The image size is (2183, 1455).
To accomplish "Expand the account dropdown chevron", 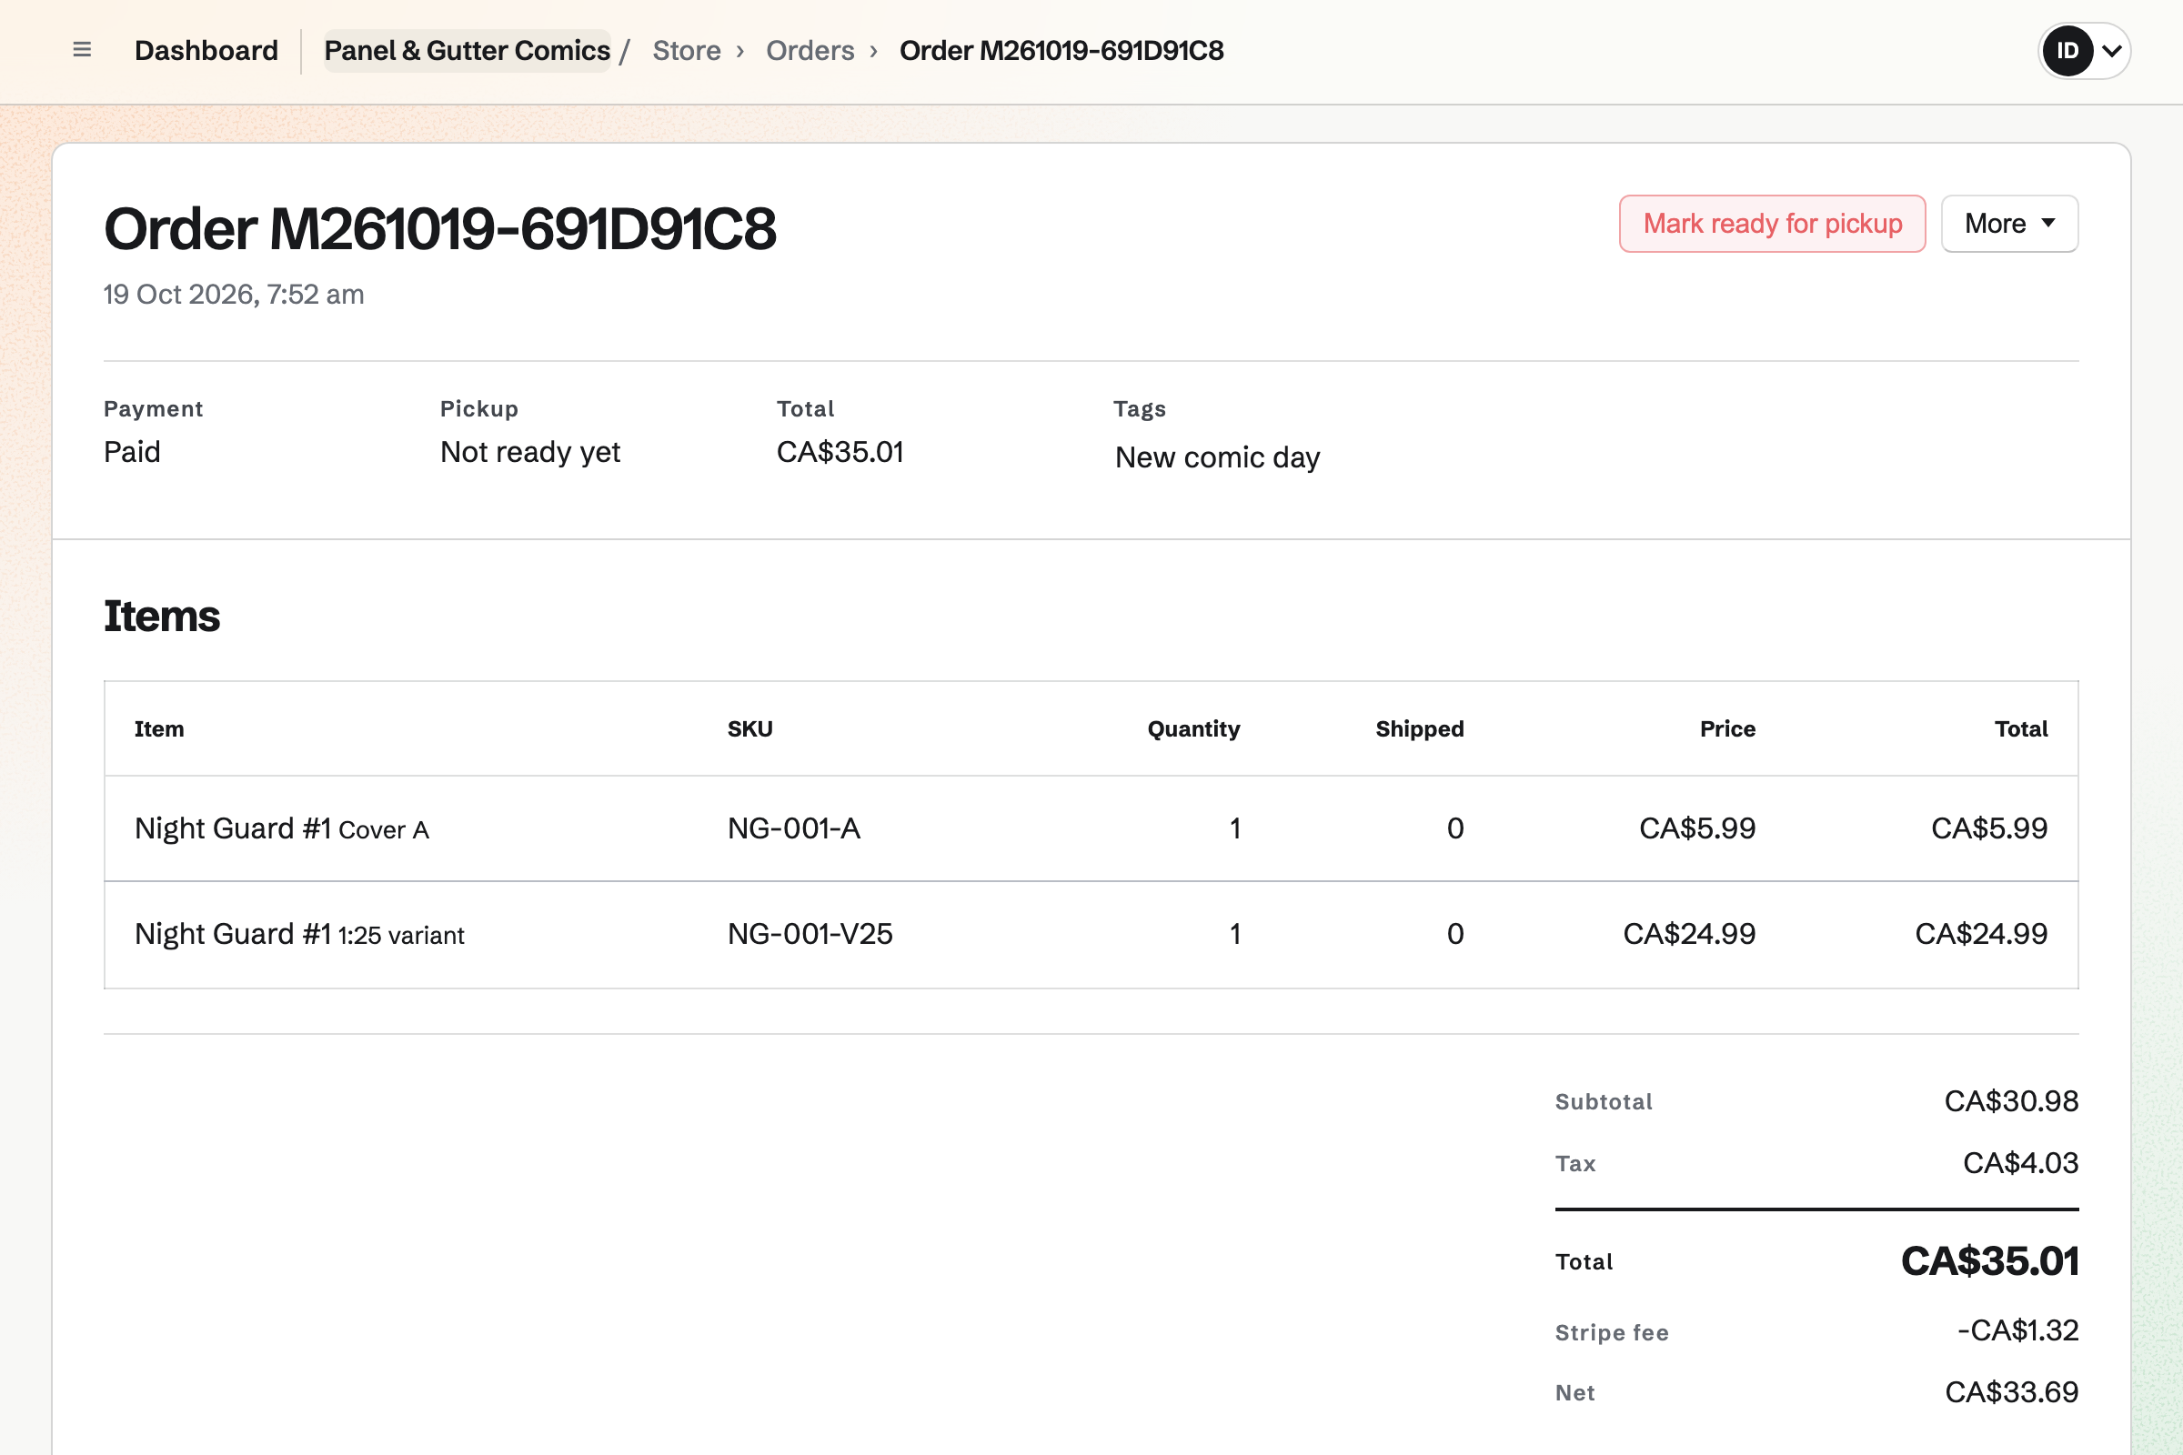I will (2111, 51).
